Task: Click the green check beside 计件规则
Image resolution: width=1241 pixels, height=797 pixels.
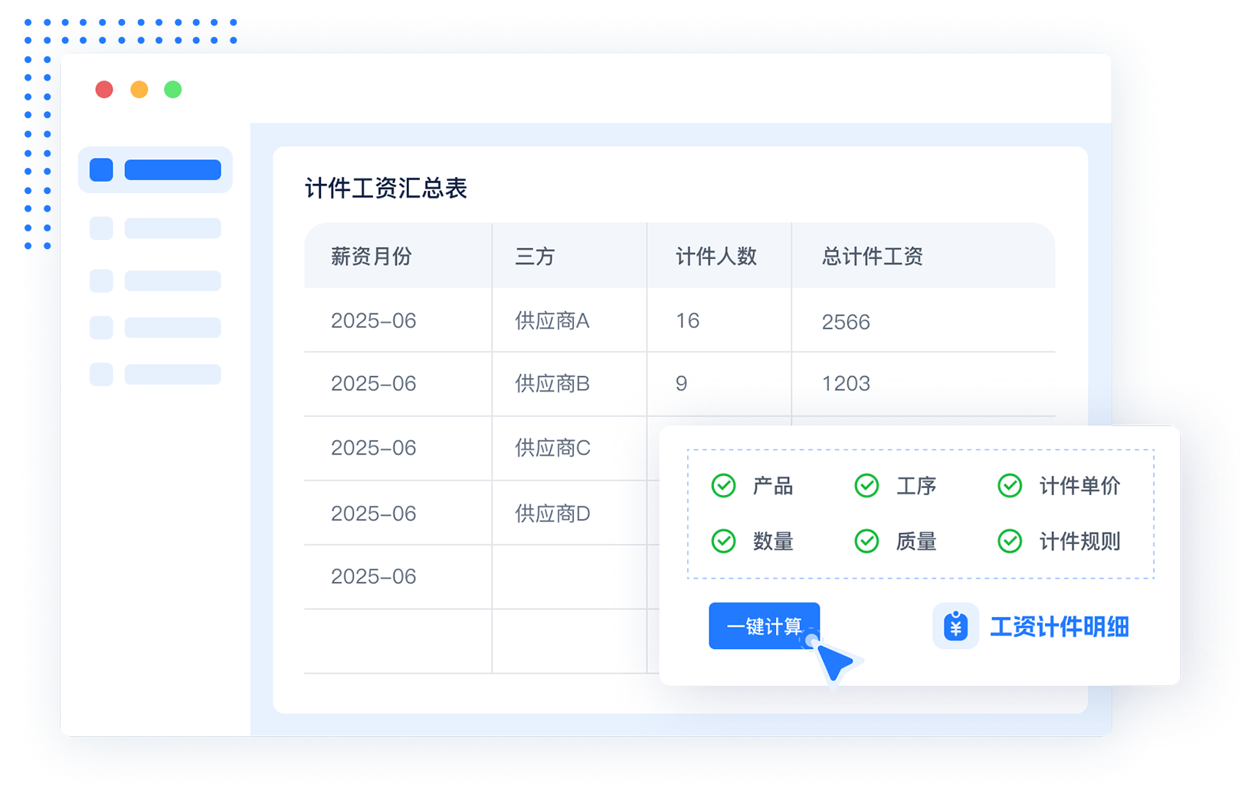Action: [1010, 541]
